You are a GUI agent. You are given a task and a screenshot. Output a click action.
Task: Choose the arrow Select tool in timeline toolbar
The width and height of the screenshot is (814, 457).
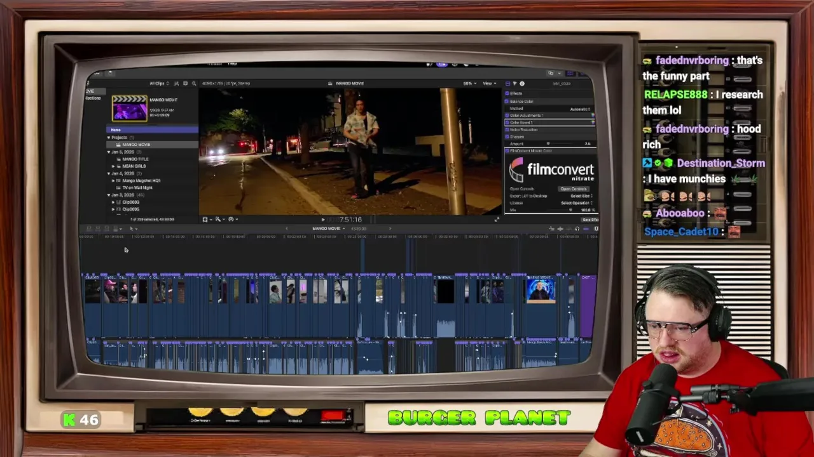click(133, 228)
